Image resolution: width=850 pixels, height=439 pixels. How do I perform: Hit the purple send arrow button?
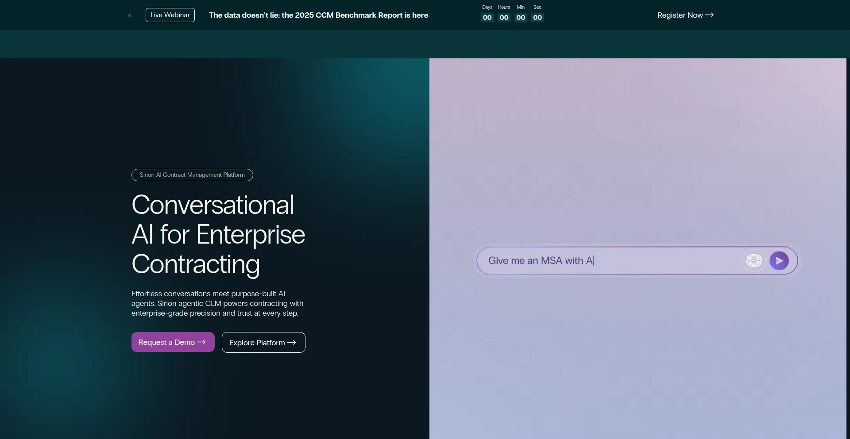[x=779, y=261]
